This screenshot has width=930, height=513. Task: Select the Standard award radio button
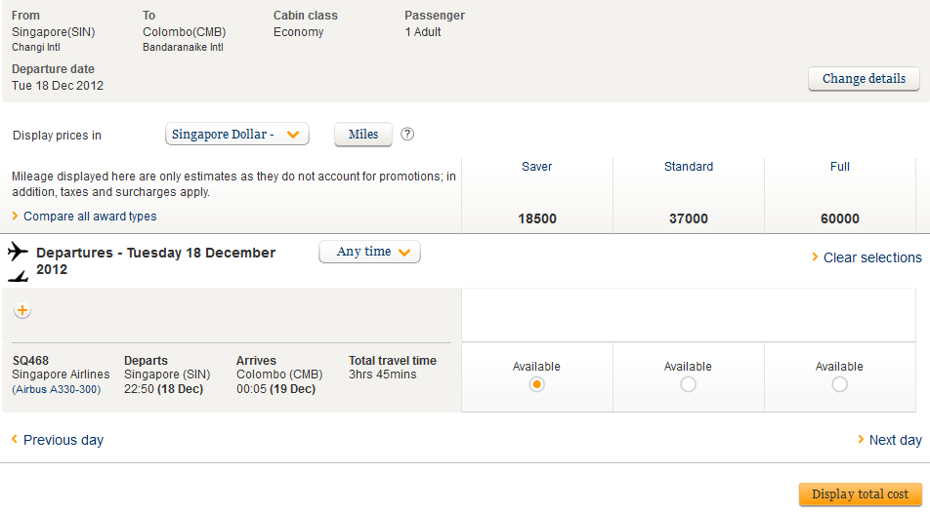[x=688, y=384]
